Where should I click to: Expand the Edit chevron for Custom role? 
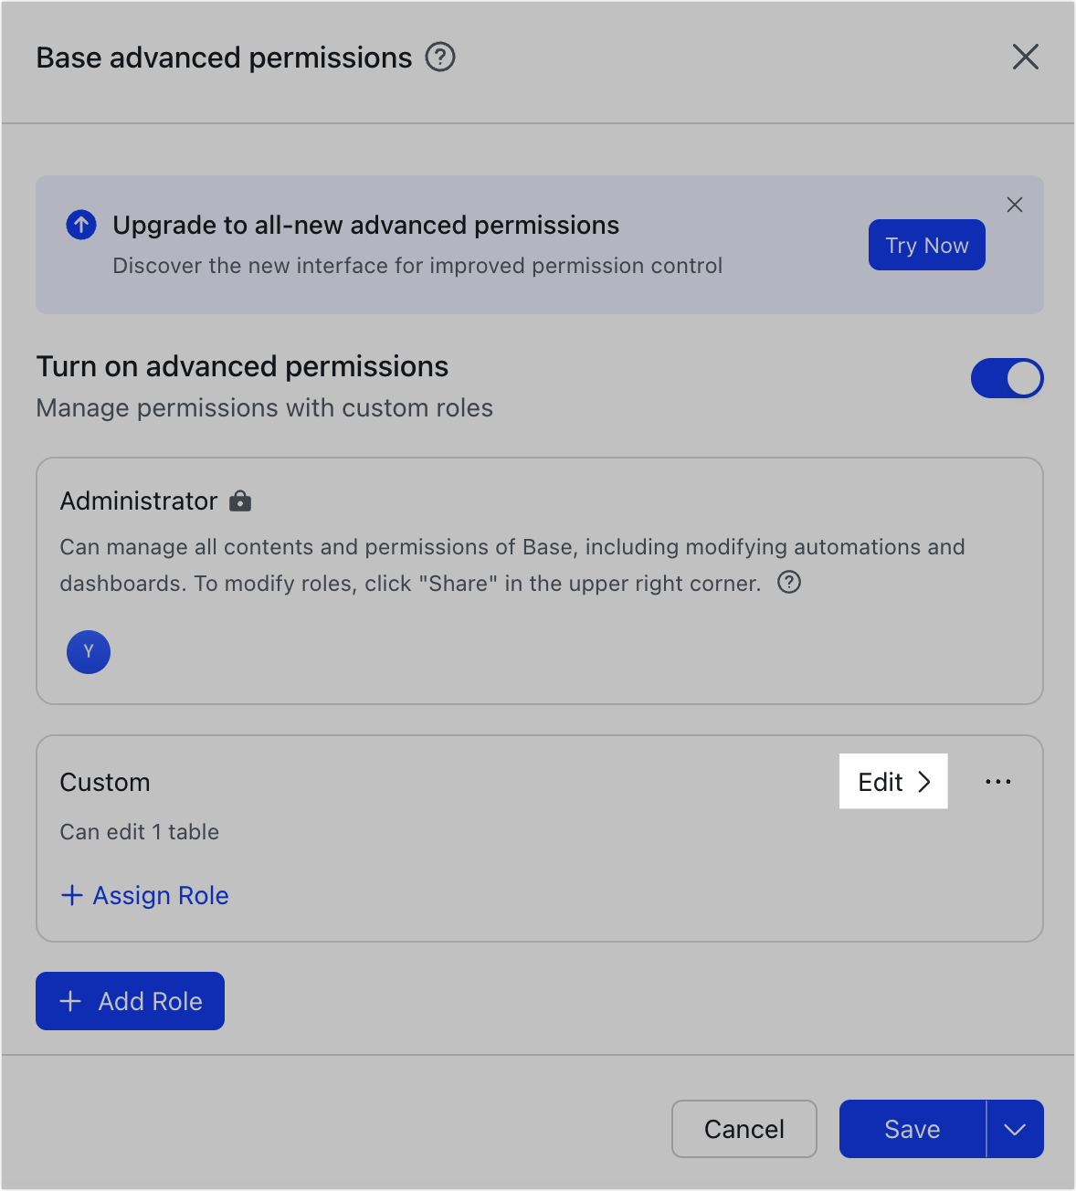click(924, 781)
